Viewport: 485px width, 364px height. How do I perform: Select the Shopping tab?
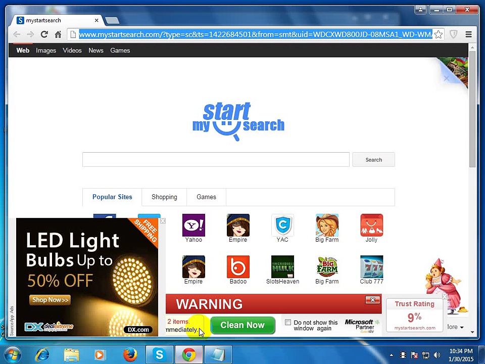click(x=164, y=197)
